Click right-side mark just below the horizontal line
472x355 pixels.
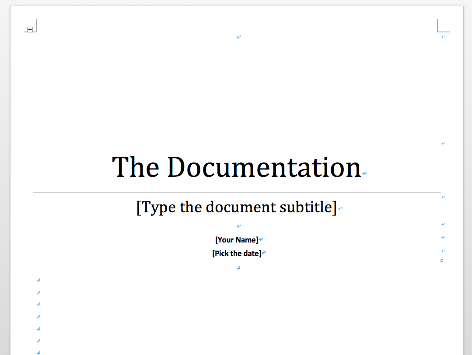point(443,197)
